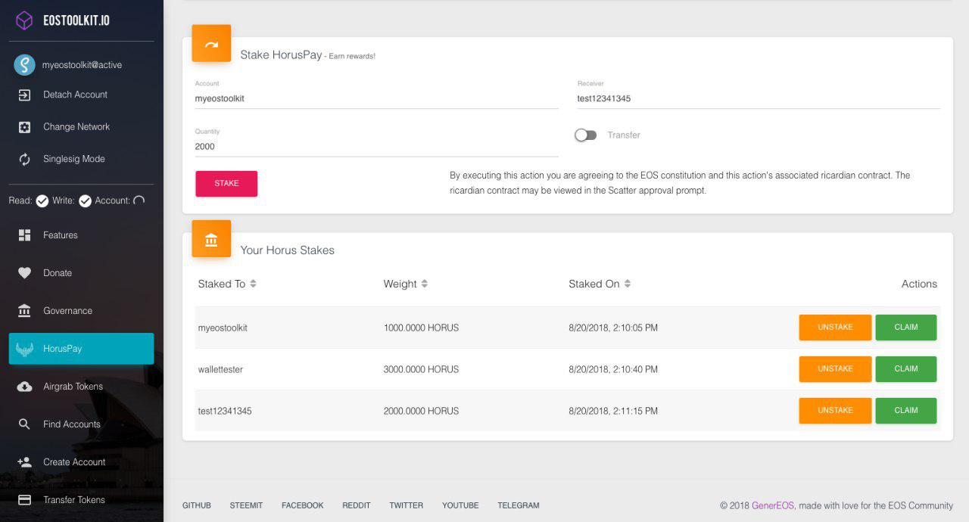Click the Read status checkmark
The width and height of the screenshot is (969, 522).
click(x=42, y=200)
